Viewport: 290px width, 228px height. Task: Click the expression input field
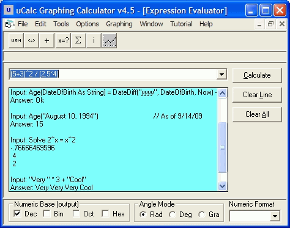[113, 75]
